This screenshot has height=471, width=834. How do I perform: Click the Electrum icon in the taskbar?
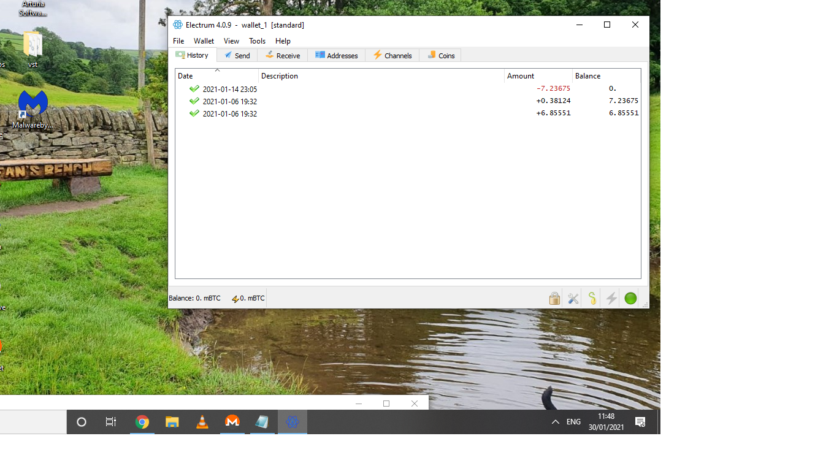[x=292, y=422]
